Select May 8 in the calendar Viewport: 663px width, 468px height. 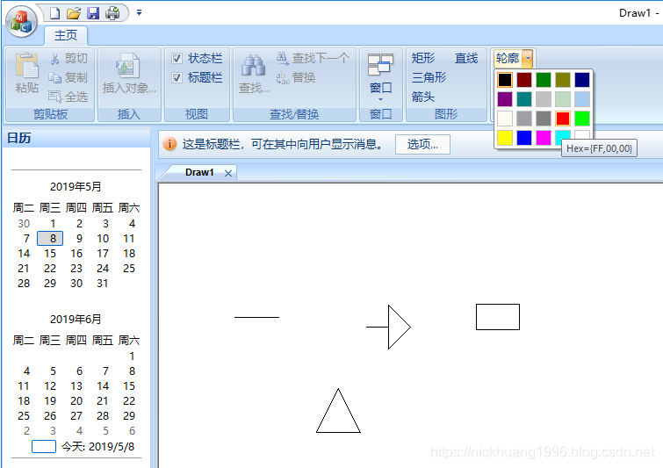tap(50, 239)
